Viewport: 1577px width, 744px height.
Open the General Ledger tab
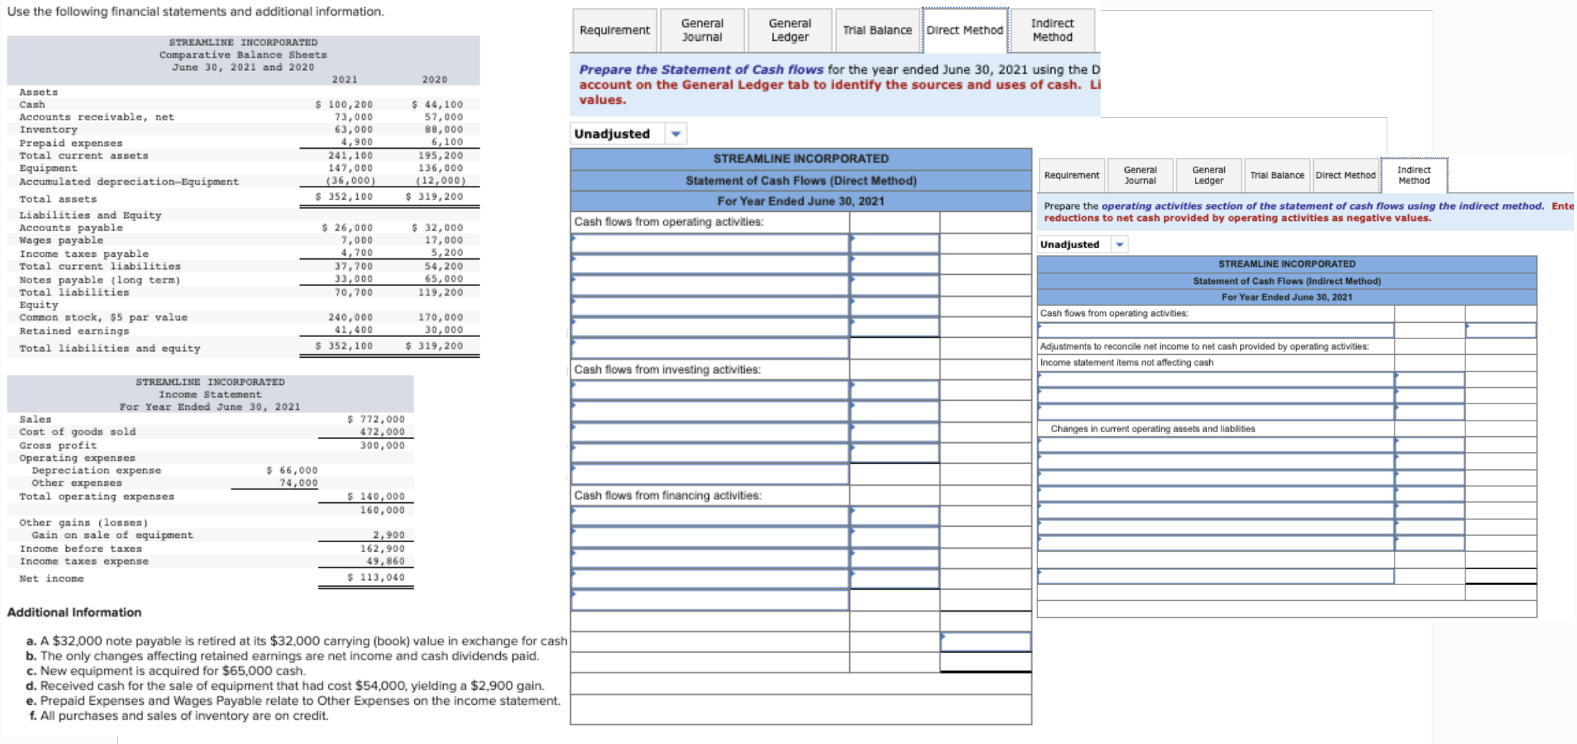[790, 30]
